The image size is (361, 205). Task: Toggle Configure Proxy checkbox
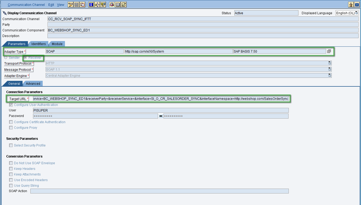point(11,128)
